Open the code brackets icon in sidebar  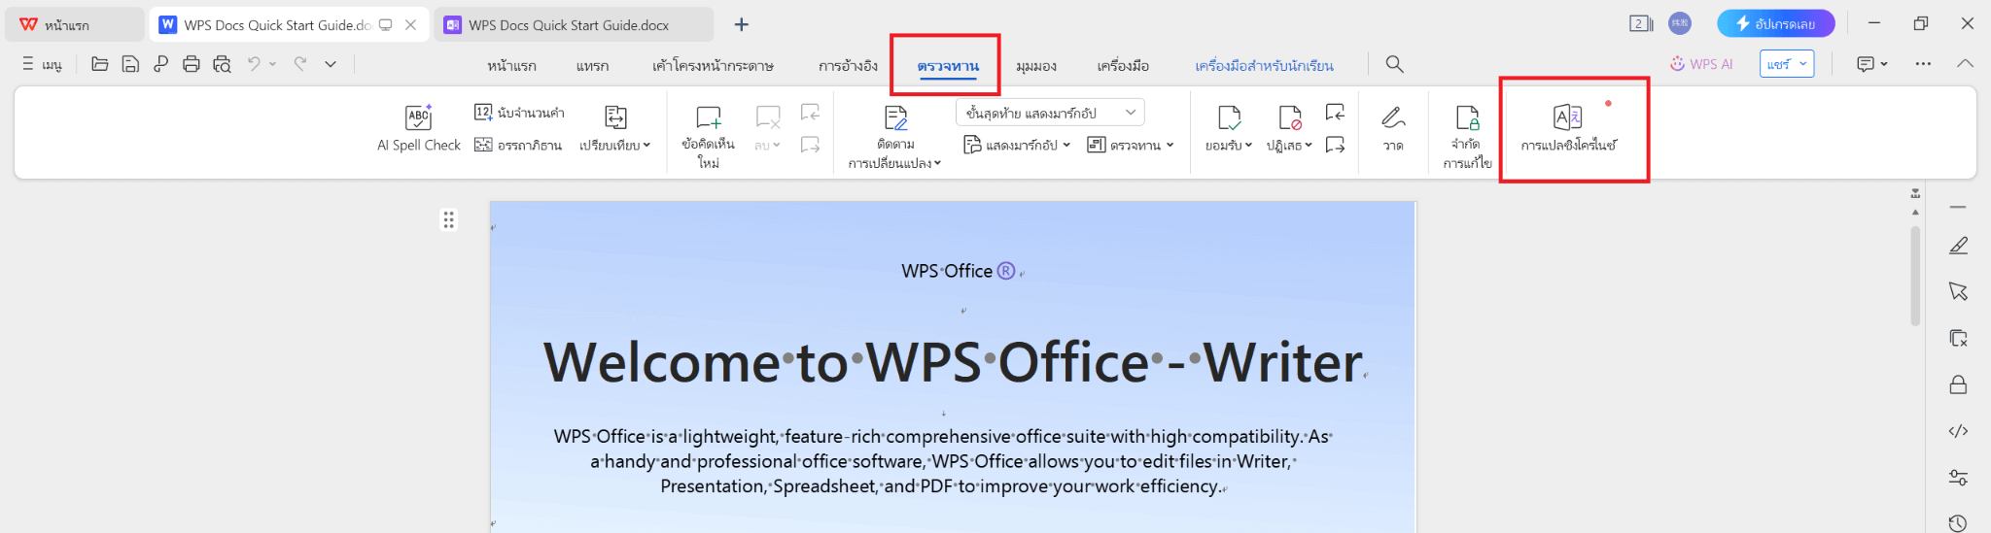[x=1959, y=431]
